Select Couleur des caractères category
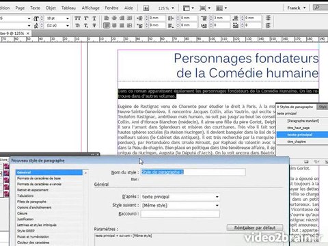This screenshot has width=328, height=246. tap(33, 243)
